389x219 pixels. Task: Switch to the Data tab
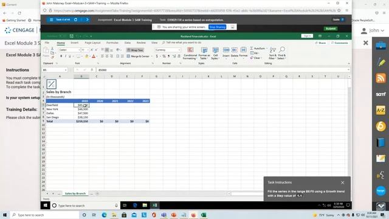pyautogui.click(x=127, y=43)
